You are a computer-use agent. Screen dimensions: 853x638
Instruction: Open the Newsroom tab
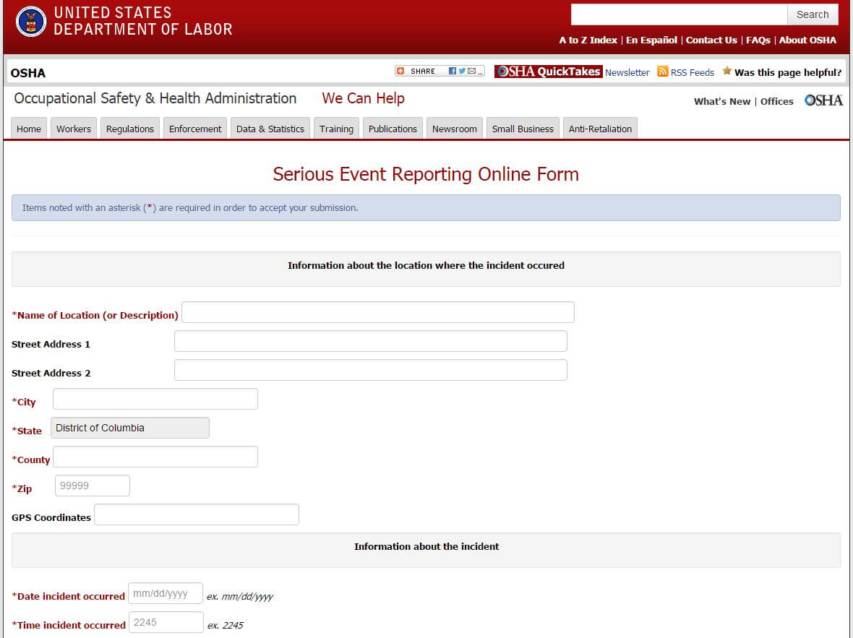tap(454, 129)
